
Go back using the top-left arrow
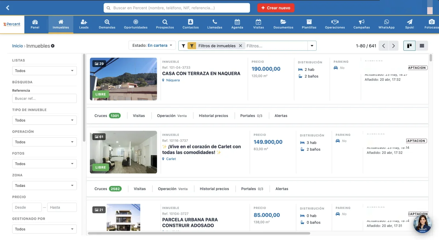pos(8,8)
